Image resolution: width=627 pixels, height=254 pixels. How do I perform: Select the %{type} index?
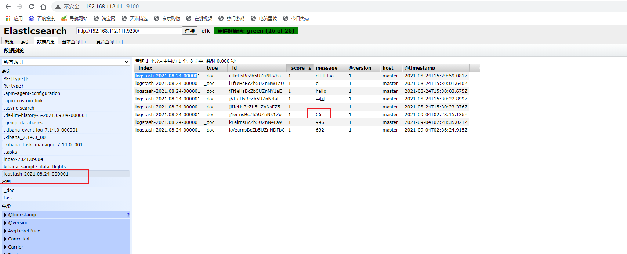66,86
